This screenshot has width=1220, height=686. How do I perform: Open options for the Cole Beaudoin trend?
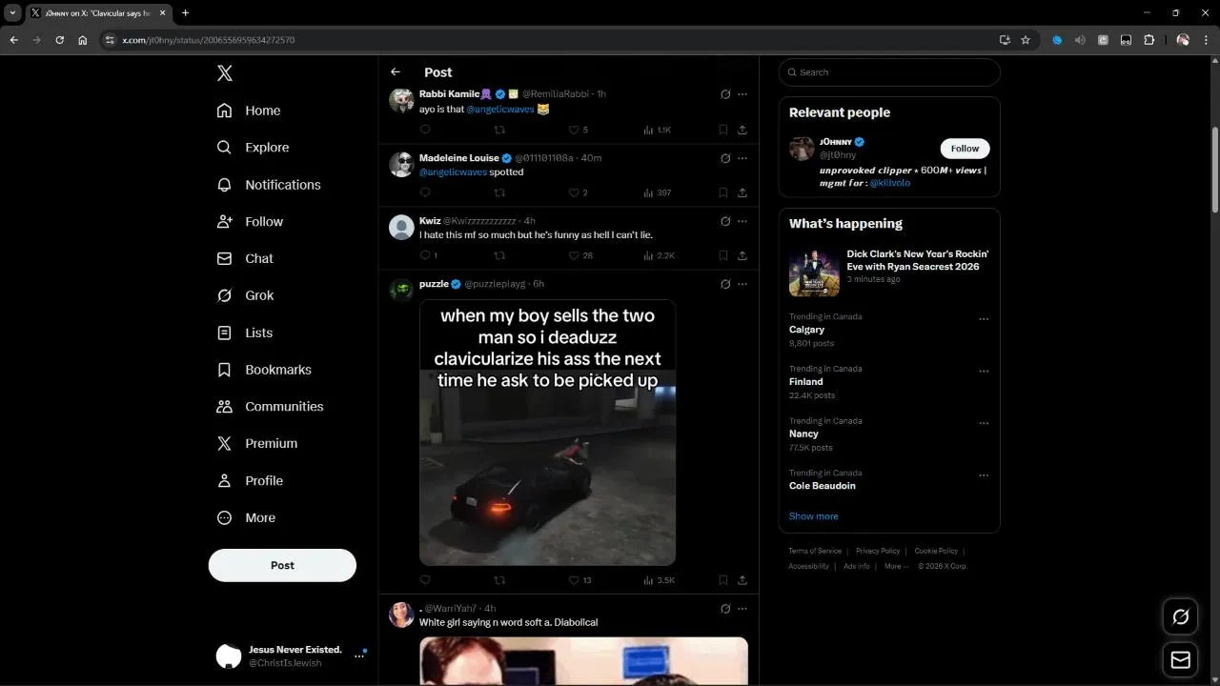pyautogui.click(x=984, y=475)
